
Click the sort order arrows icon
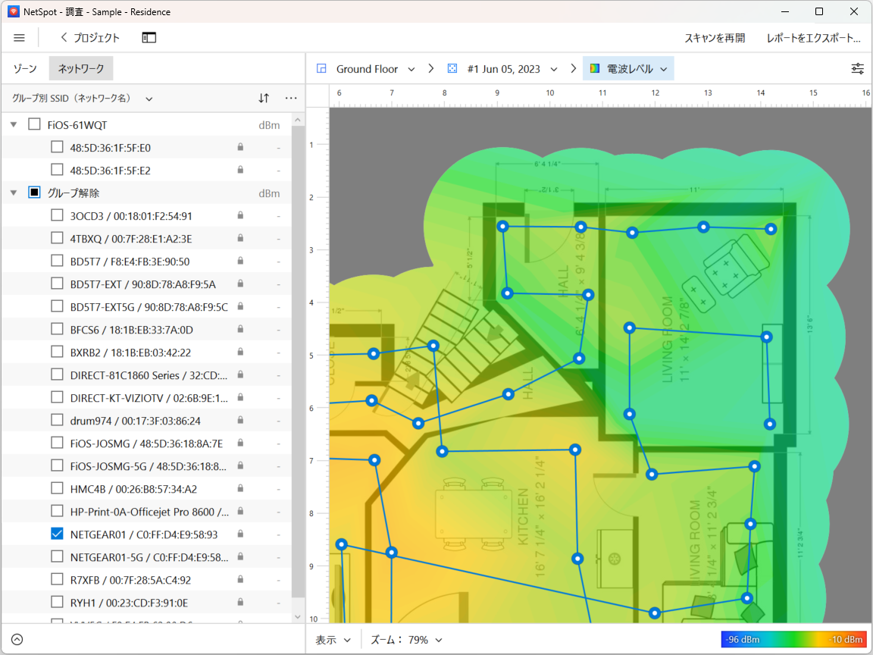264,98
